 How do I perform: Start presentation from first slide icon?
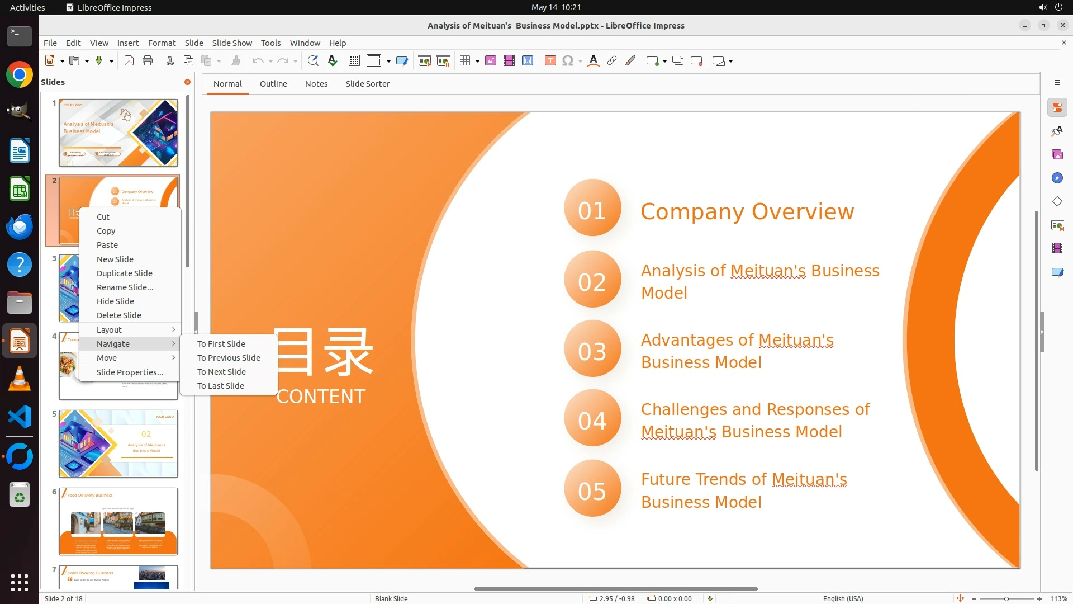pyautogui.click(x=425, y=61)
